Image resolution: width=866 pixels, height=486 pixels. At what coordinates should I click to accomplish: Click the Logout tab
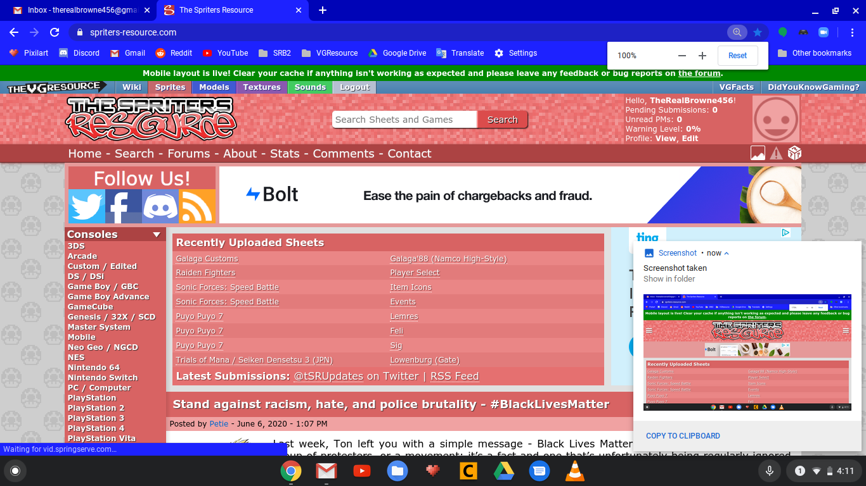[354, 87]
